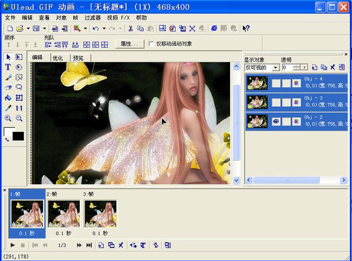Enable the 仅移动活动对象 checkbox
The width and height of the screenshot is (352, 261).
pyautogui.click(x=151, y=43)
